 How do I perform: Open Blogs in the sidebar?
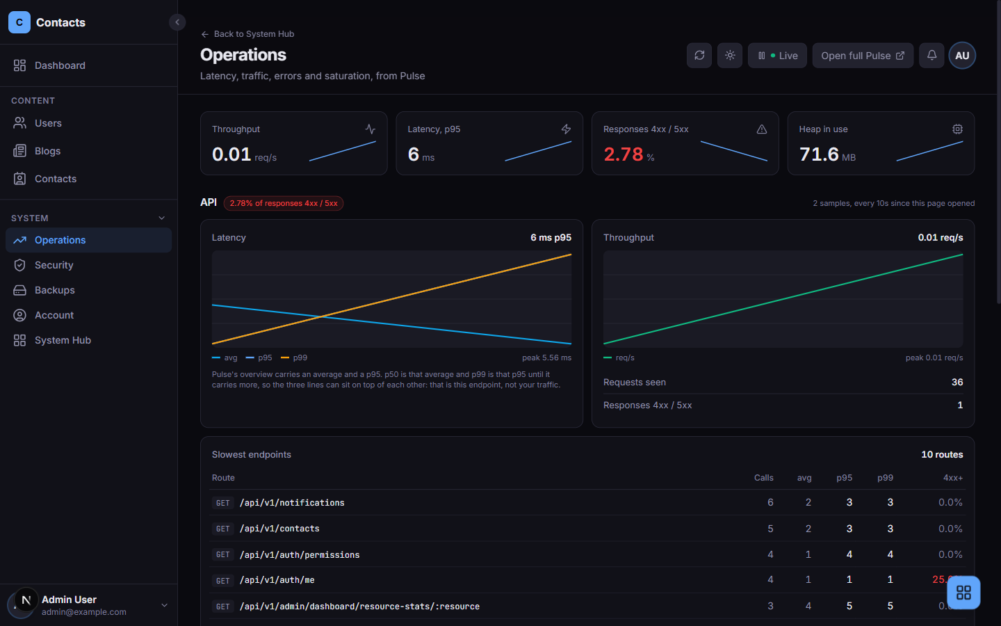pos(88,151)
